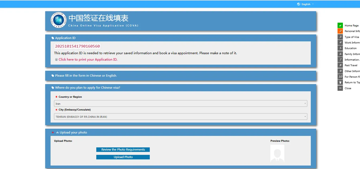
Task: Click the preview photo placeholder thumbnail
Action: (277, 154)
